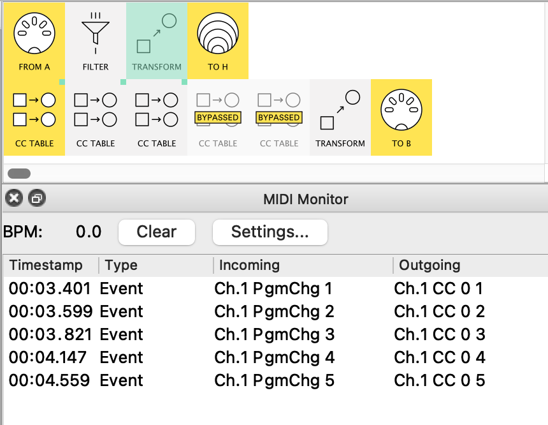
Task: Select the first BYPASSED CC TABLE node
Action: 218,117
